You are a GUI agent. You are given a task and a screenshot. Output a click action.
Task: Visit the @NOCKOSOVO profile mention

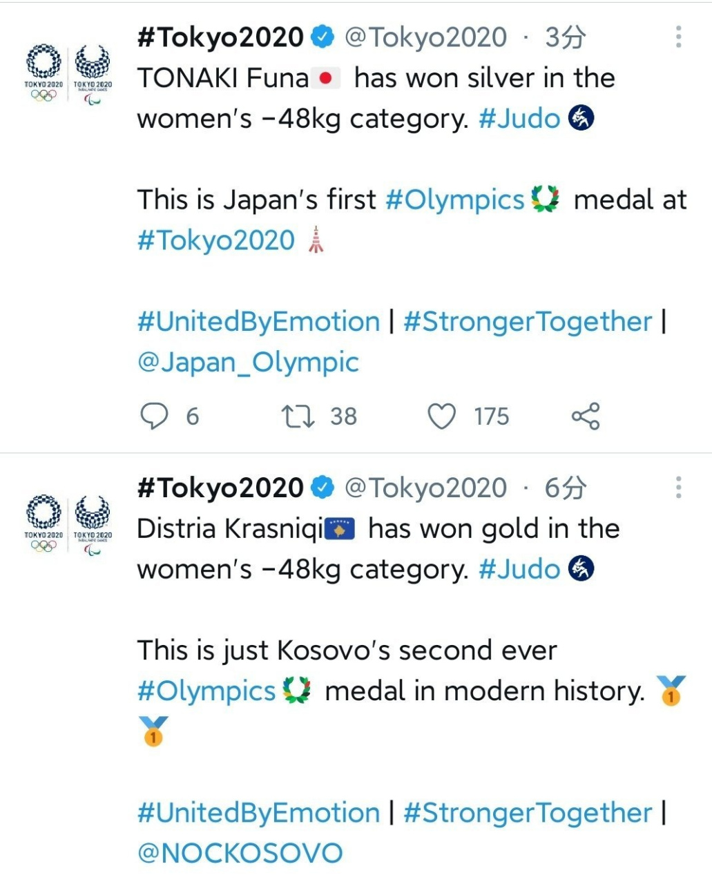click(240, 853)
